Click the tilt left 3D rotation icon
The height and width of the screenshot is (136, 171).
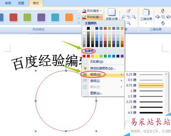pos(158,17)
